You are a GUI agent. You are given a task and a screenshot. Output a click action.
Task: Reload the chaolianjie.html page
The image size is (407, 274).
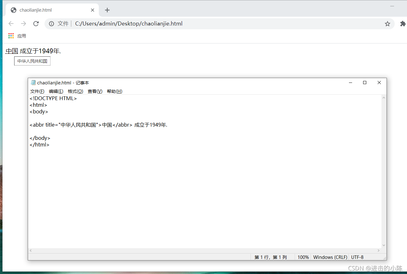click(36, 24)
